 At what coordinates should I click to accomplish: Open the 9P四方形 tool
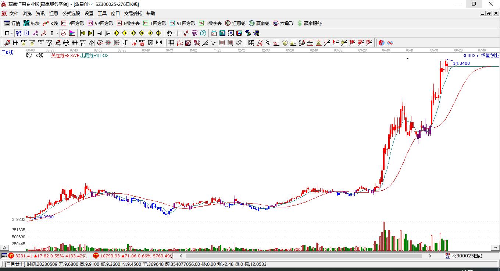coord(100,23)
